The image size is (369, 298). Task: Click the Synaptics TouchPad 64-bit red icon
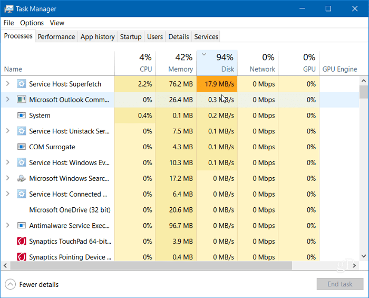pyautogui.click(x=22, y=242)
